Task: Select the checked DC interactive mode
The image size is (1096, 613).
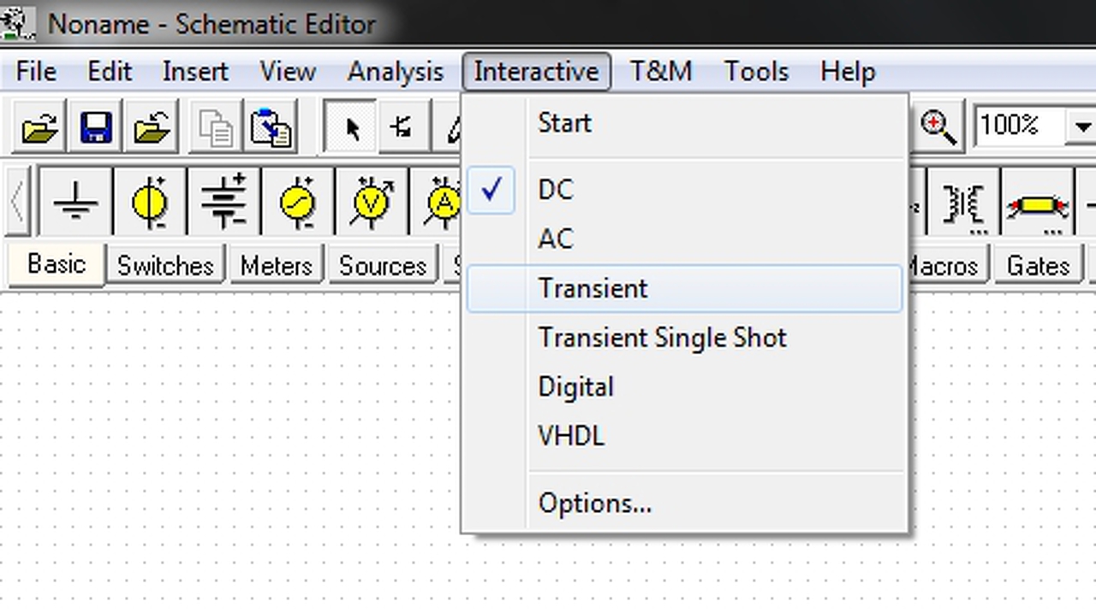Action: point(555,190)
